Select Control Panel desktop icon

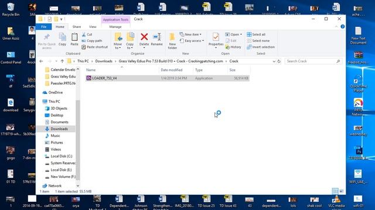point(11,58)
